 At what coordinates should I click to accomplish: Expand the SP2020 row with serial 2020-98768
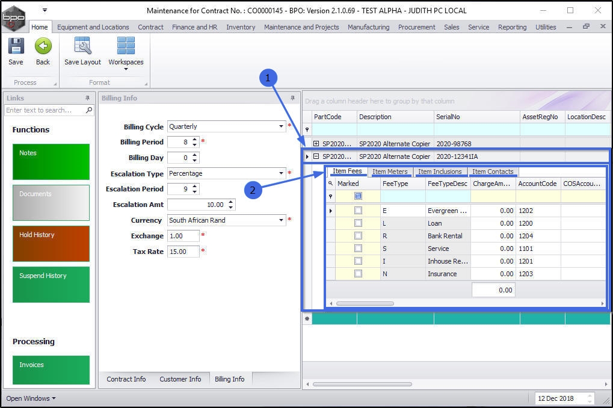point(316,144)
